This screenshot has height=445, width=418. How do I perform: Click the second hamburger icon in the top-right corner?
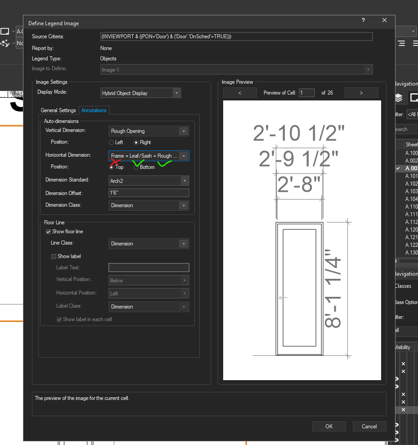[x=415, y=43]
